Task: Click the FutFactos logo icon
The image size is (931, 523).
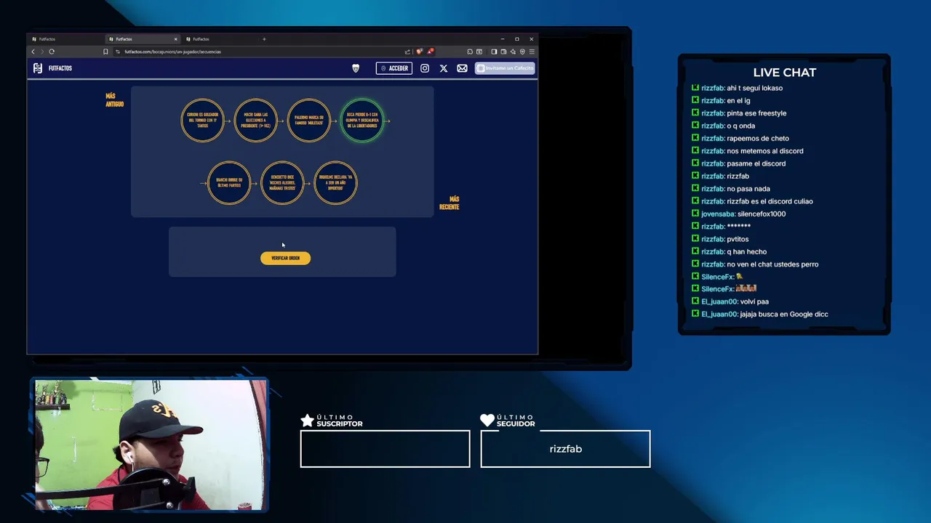Action: click(x=38, y=68)
